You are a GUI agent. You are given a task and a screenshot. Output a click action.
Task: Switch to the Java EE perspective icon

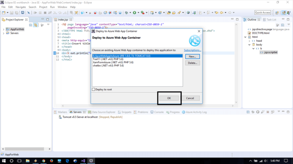[284, 13]
